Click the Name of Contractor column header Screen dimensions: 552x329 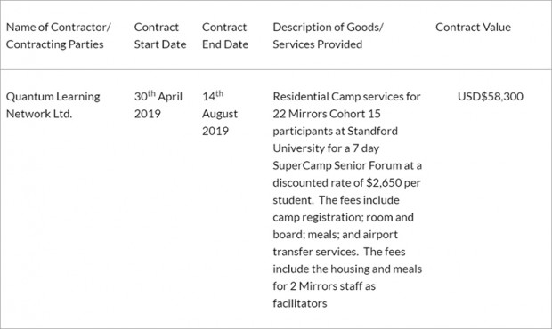tap(59, 36)
